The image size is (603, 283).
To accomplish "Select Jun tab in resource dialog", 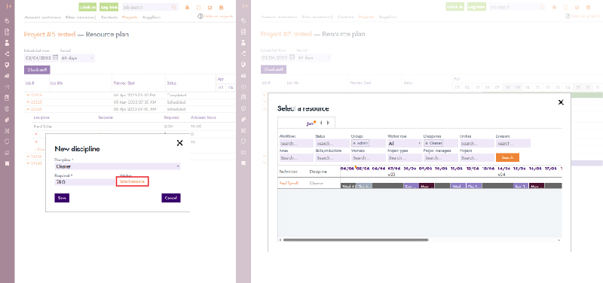I will [311, 123].
